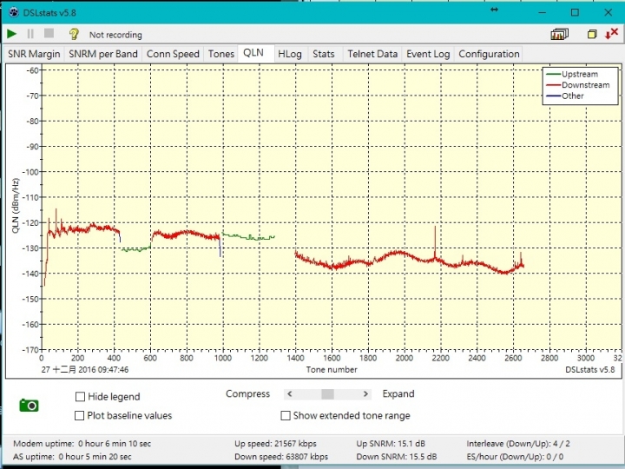The height and width of the screenshot is (469, 625).
Task: Click the Not recording status text
Action: pyautogui.click(x=115, y=35)
